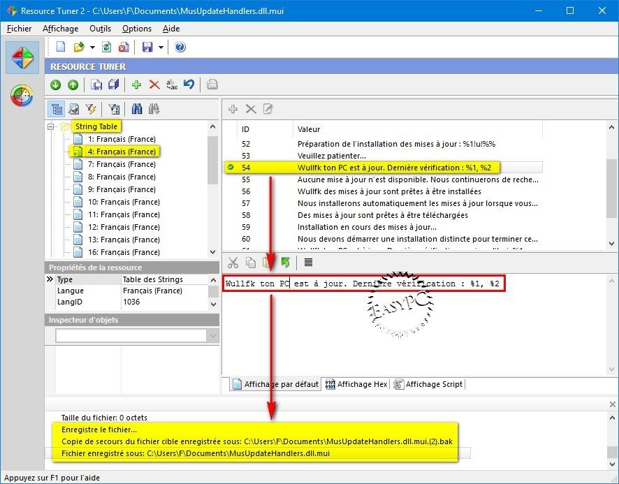Click the edit string entry pencil icon
This screenshot has width=619, height=484.
268,109
